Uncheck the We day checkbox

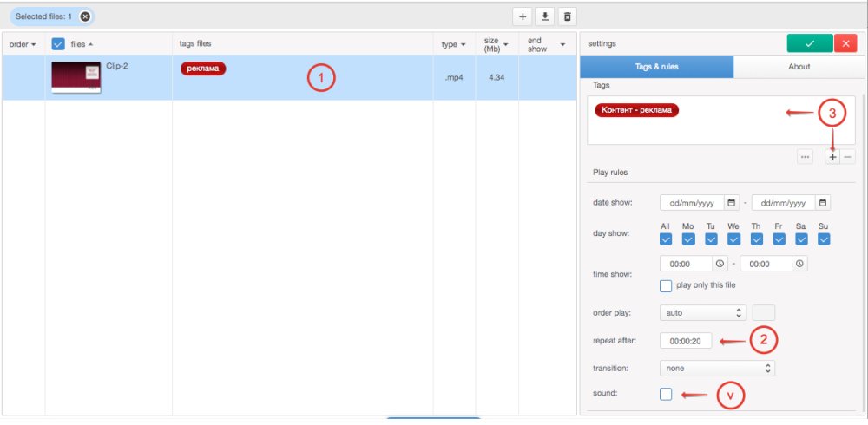733,239
